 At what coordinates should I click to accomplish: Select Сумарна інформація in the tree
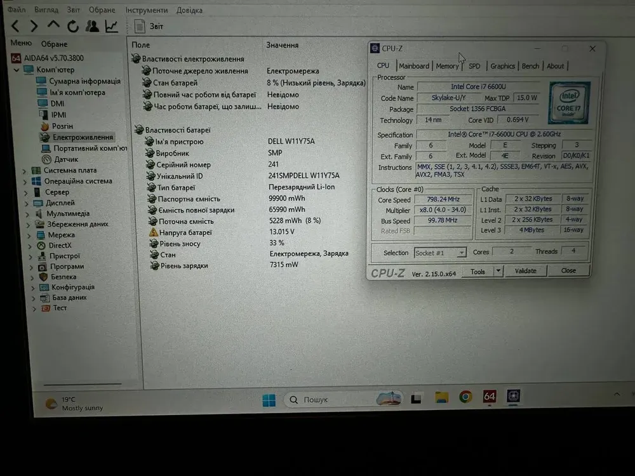(x=84, y=81)
